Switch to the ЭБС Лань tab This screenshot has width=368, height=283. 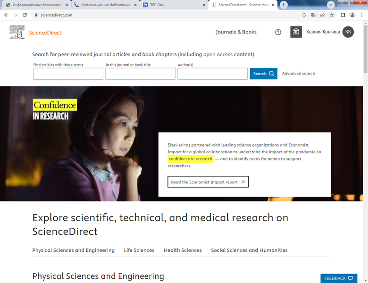(x=174, y=5)
